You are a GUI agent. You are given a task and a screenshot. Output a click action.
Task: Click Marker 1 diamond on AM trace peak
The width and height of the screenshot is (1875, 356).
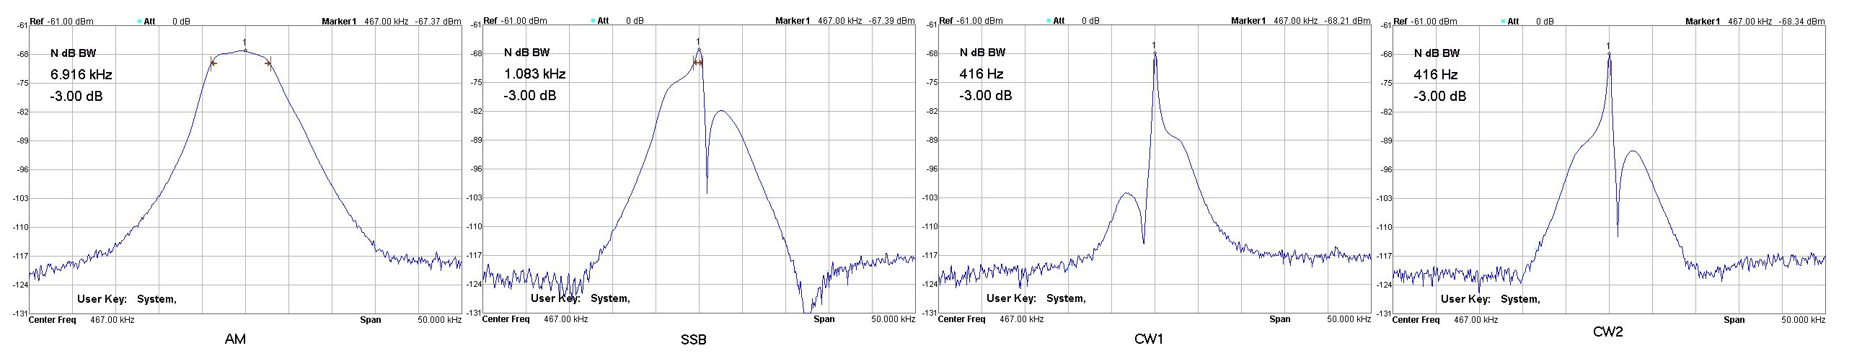pyautogui.click(x=244, y=50)
